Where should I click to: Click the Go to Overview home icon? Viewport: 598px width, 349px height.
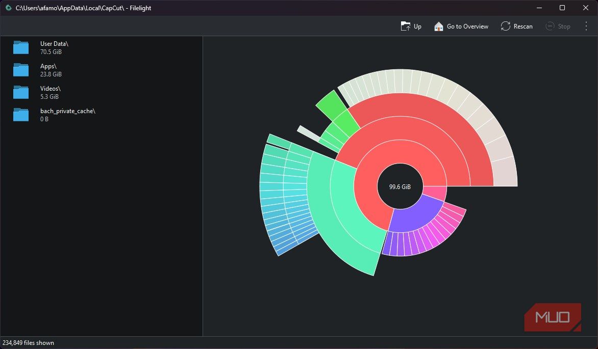point(439,26)
